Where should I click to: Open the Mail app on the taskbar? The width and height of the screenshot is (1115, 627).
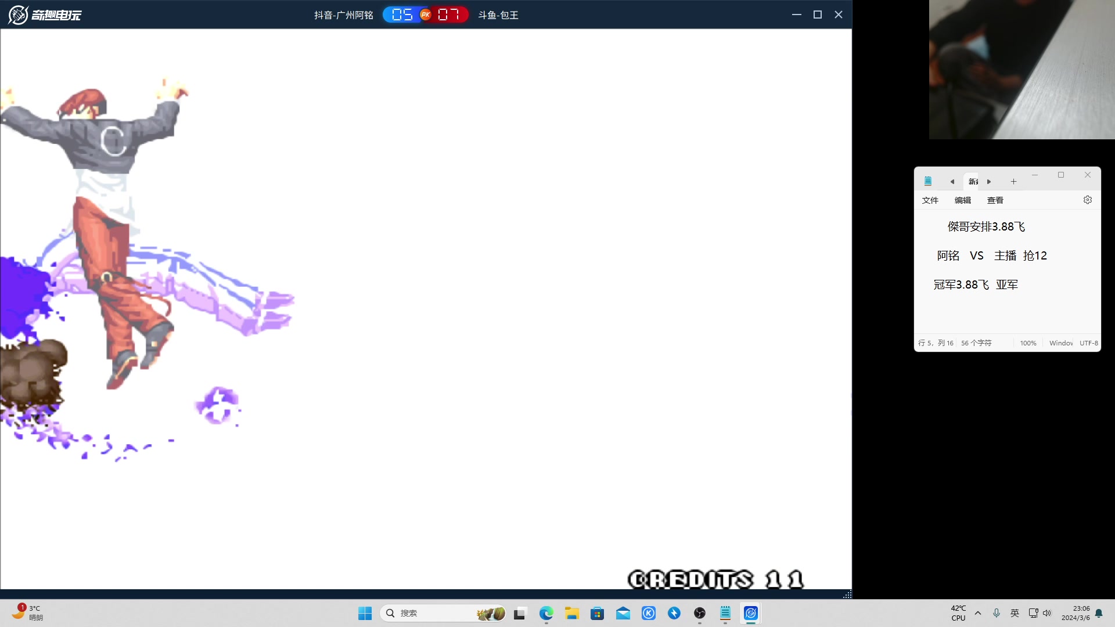point(623,613)
